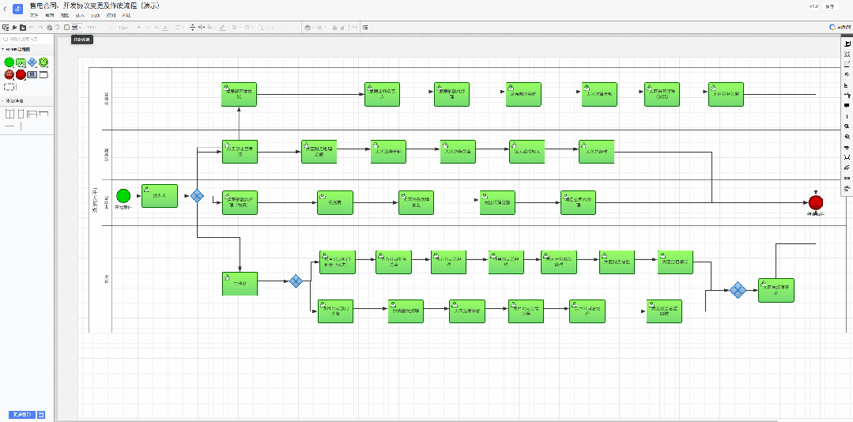
Task: Click the shape search input field
Action: (27, 39)
